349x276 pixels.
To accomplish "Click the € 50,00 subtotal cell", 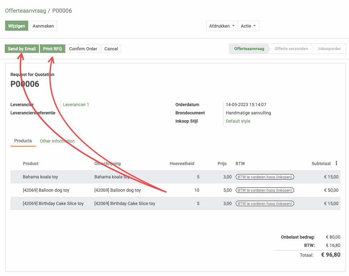I will click(331, 190).
